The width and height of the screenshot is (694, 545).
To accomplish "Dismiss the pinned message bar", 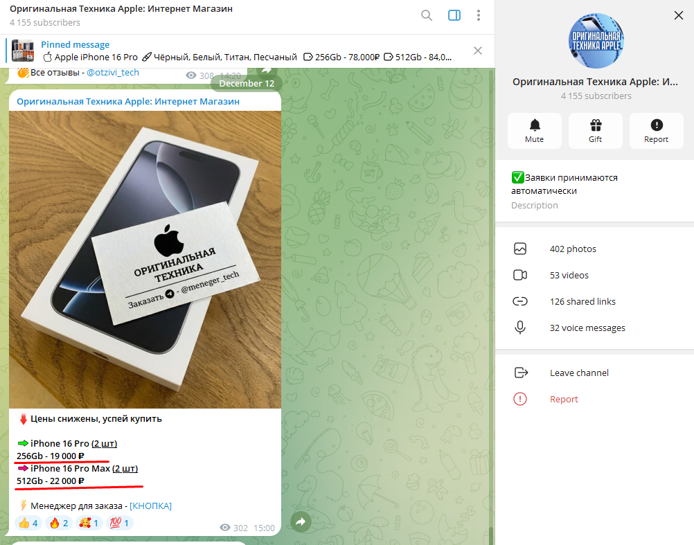I will click(477, 51).
